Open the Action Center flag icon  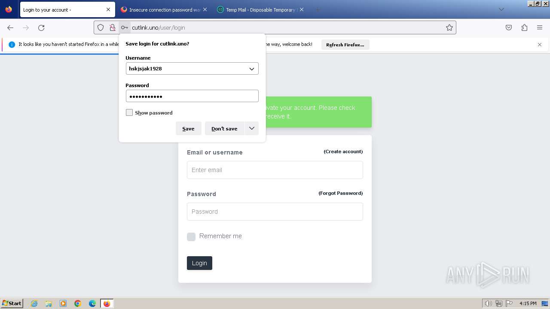pyautogui.click(x=509, y=303)
